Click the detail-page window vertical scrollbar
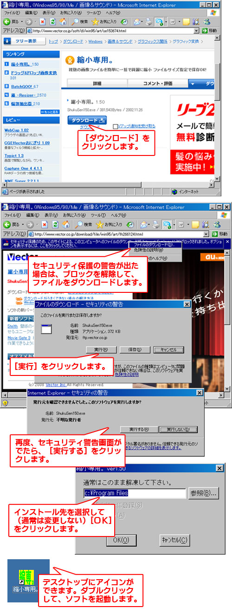The height and width of the screenshot is (614, 232). pyautogui.click(x=217, y=109)
